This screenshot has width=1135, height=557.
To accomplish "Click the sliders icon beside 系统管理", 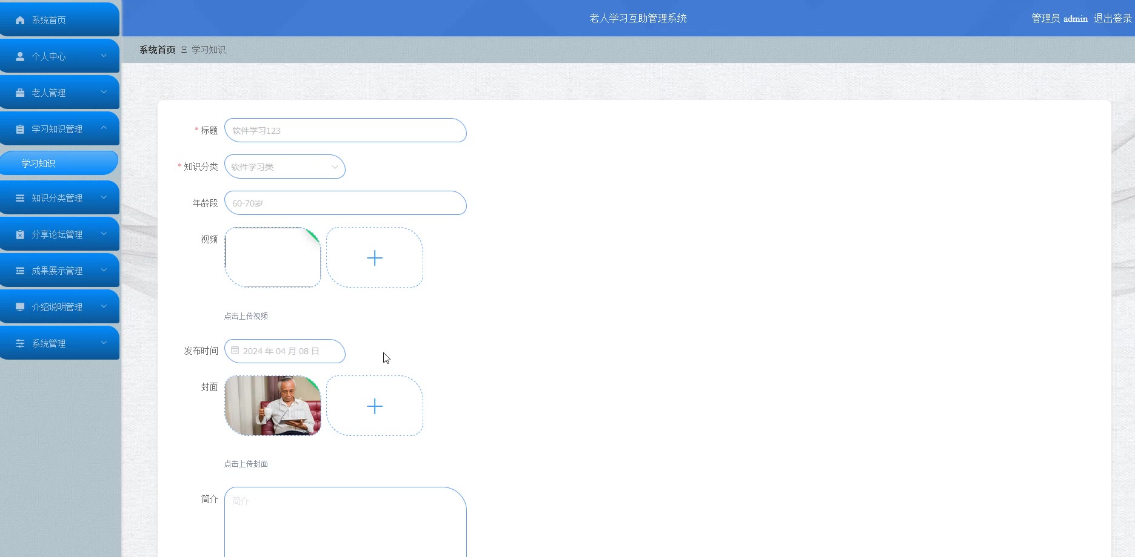I will [x=20, y=343].
